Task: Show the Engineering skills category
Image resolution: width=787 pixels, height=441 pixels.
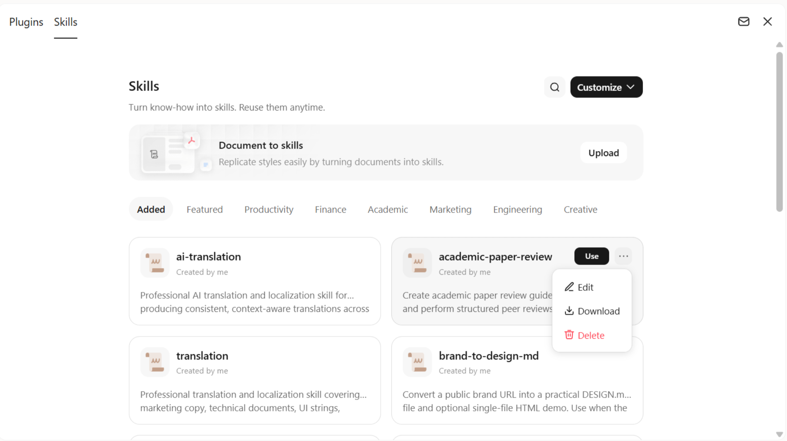Action: tap(517, 209)
